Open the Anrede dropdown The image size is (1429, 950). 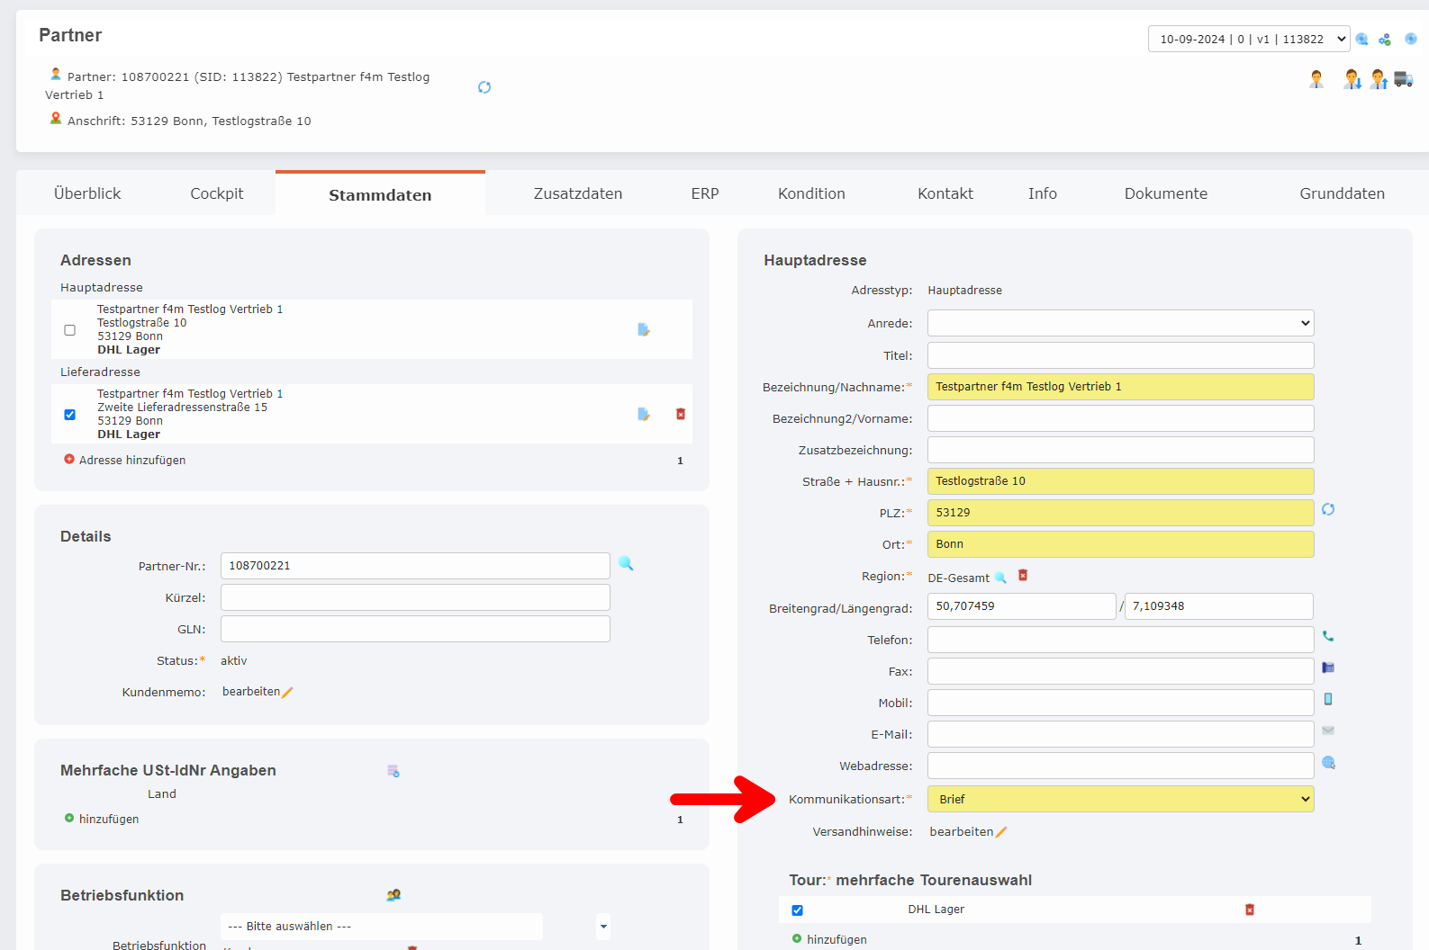(1120, 323)
